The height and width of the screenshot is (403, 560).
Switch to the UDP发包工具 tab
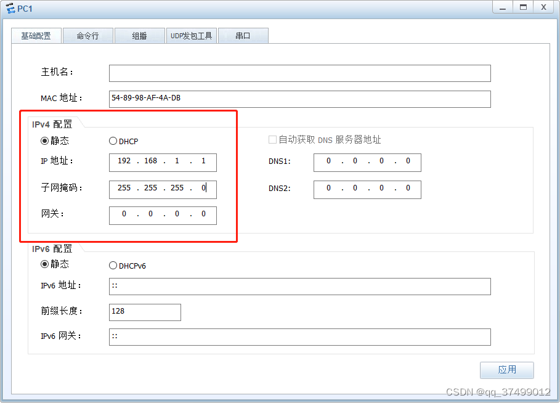192,36
